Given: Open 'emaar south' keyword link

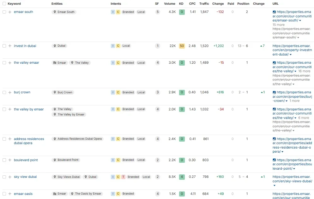Looking at the screenshot, I should click(23, 12).
